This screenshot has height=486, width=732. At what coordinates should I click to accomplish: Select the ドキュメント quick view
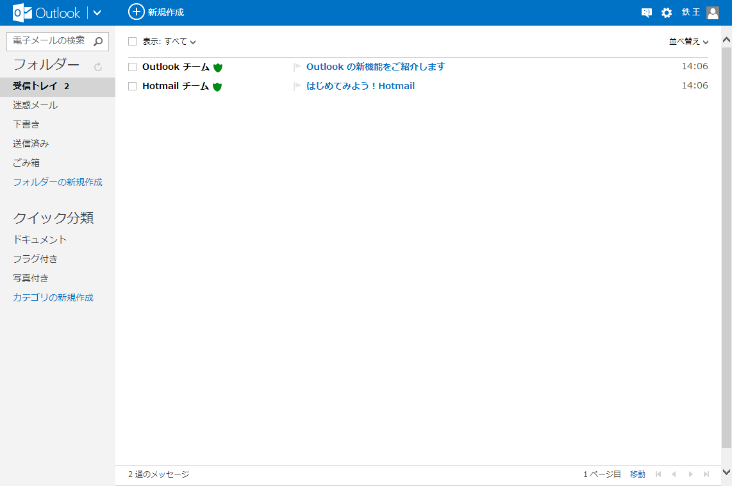pos(40,240)
